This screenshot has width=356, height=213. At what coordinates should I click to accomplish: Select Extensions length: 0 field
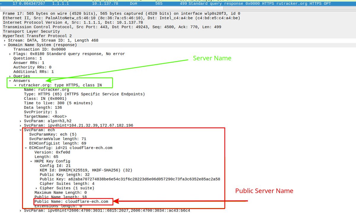pos(58,206)
